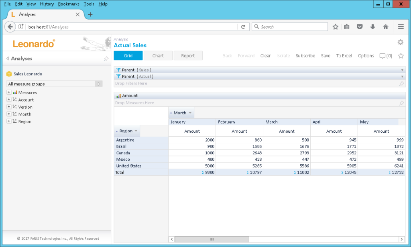Click the favorite star next to comments
411x247 pixels.
click(x=401, y=56)
